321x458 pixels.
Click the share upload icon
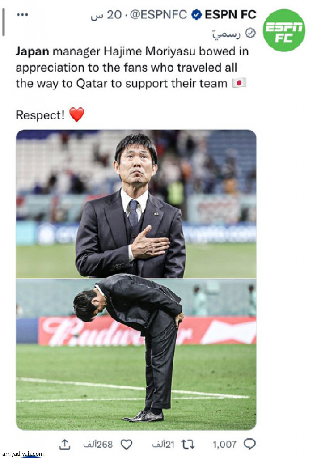click(x=65, y=444)
